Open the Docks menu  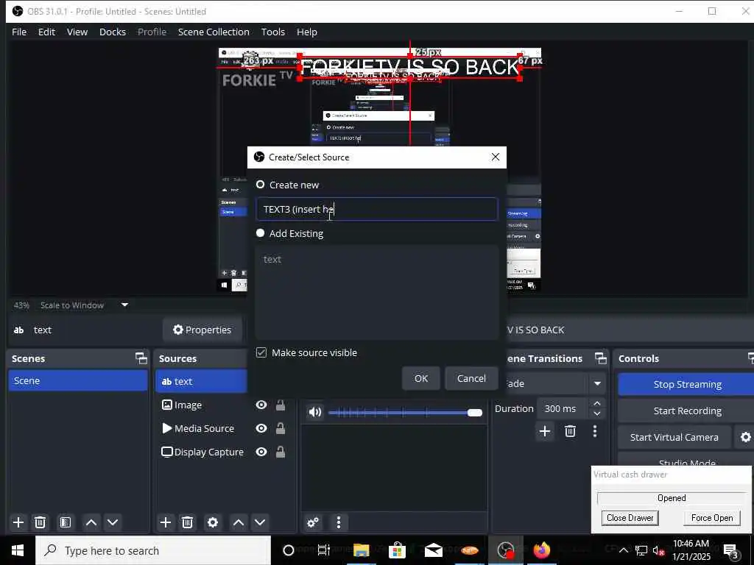point(113,32)
